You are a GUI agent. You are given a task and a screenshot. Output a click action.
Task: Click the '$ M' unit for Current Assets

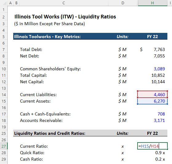(x=122, y=101)
